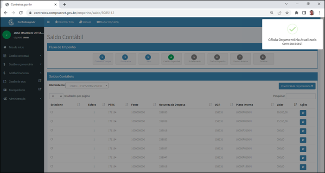Image resolution: width=325 pixels, height=173 pixels.
Task: Click browser back arrow
Action: (6, 13)
